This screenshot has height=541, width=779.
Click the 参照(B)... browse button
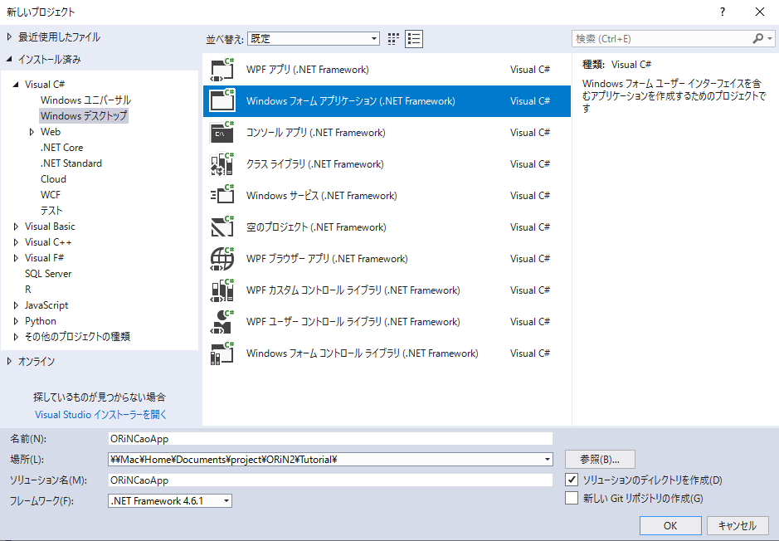600,460
